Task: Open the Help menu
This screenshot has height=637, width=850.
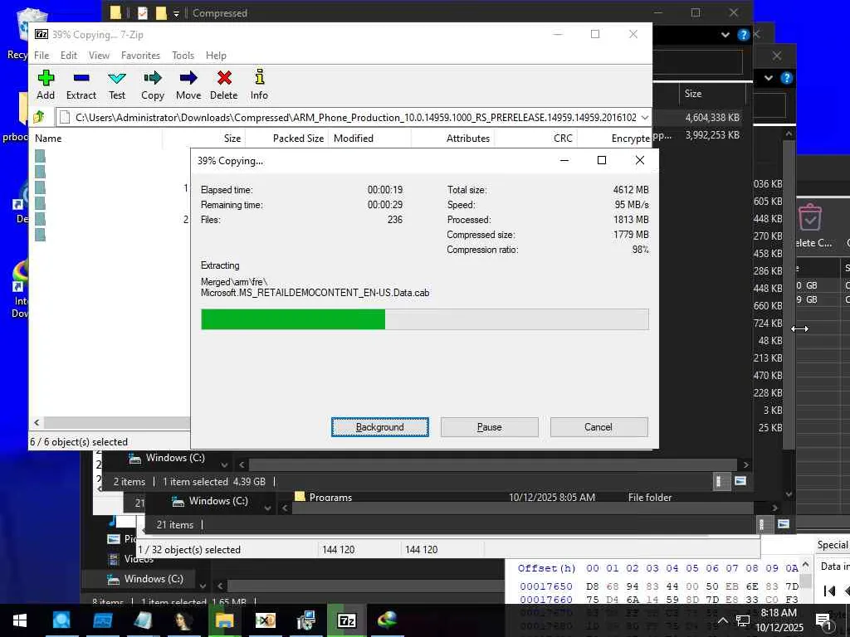Action: (216, 56)
